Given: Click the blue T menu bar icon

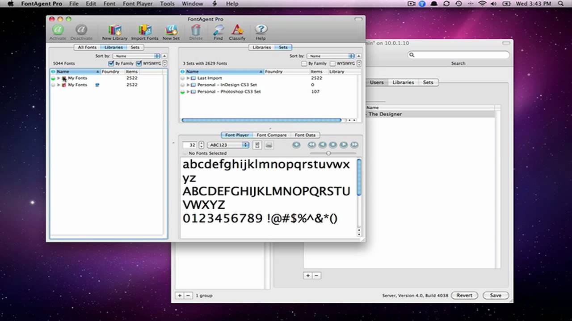Looking at the screenshot, I should coord(422,4).
